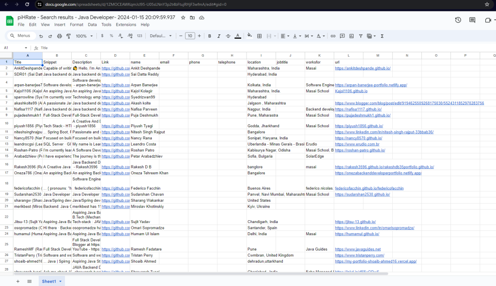The width and height of the screenshot is (496, 286).
Task: Decrease the font size
Action: point(181,36)
